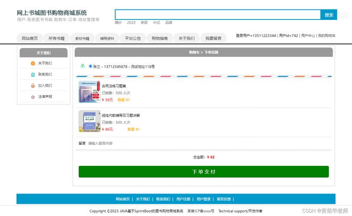Open the 我要留言 navigation tab
Image resolution: width=352 pixels, height=216 pixels.
[213, 38]
